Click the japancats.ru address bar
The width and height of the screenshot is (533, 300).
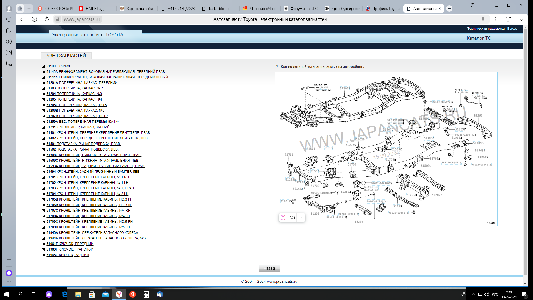click(x=82, y=19)
